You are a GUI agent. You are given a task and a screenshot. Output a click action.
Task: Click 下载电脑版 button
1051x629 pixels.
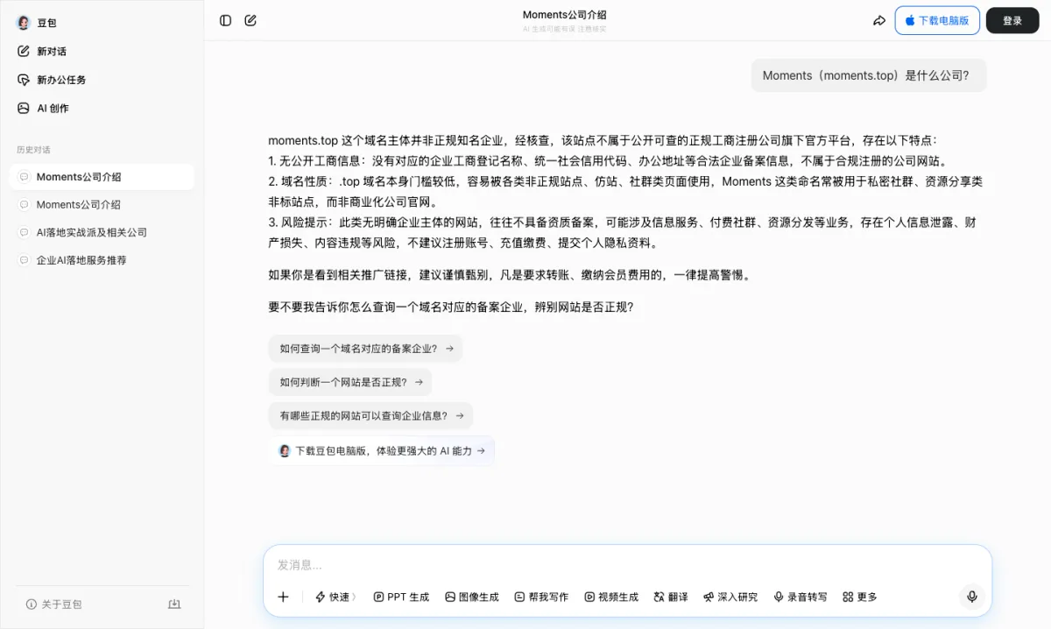tap(937, 20)
